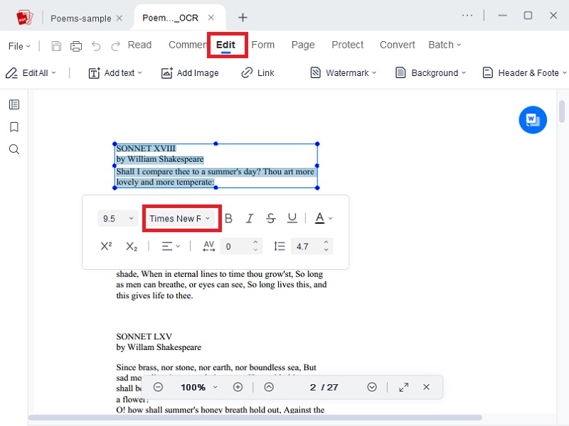The width and height of the screenshot is (569, 426).
Task: Zoom in with the plus button
Action: [238, 387]
